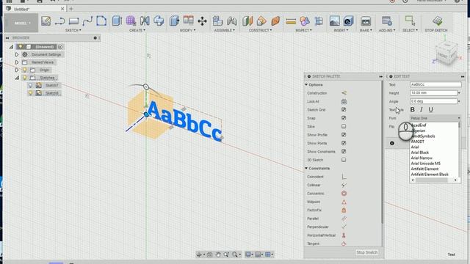Select the Rectangle sketch tool
The height and width of the screenshot is (264, 470).
pos(73,21)
